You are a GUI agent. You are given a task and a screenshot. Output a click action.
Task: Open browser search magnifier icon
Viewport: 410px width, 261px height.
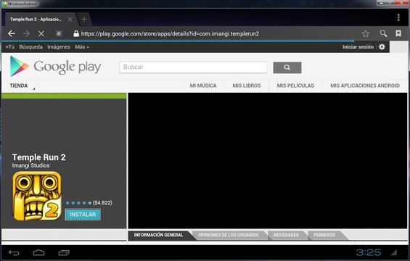pyautogui.click(x=383, y=33)
